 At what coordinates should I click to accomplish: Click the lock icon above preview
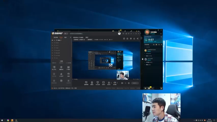coord(127,38)
